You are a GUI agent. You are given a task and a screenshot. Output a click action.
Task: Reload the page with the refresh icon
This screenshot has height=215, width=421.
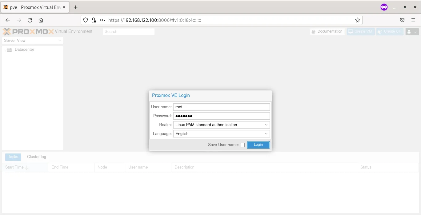tap(30, 20)
